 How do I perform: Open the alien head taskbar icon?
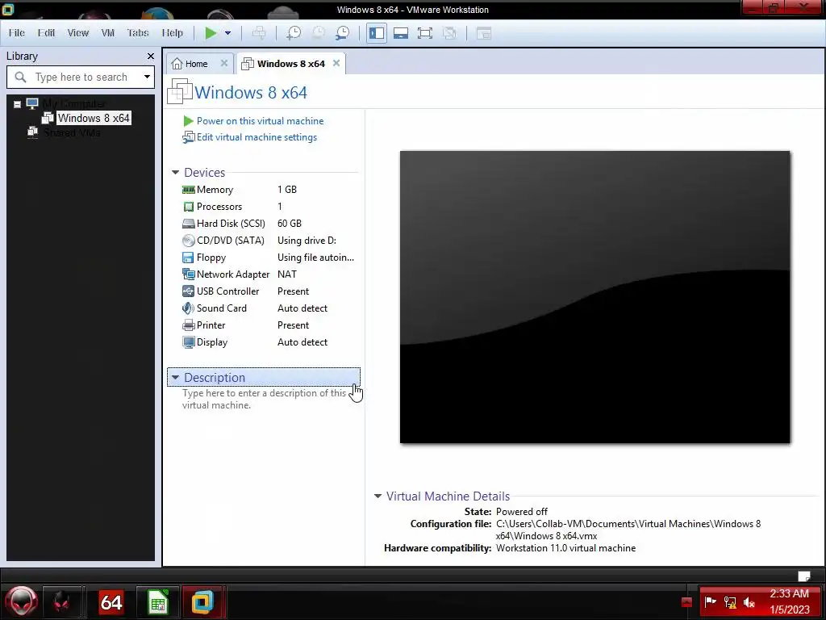[62, 601]
